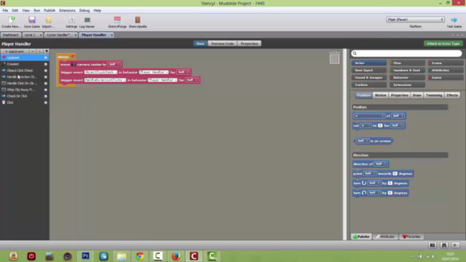Click the Add Event button
The image size is (466, 262).
(x=15, y=52)
